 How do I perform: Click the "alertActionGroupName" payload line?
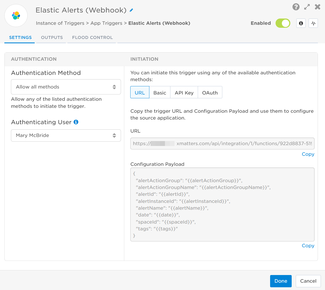(x=203, y=187)
